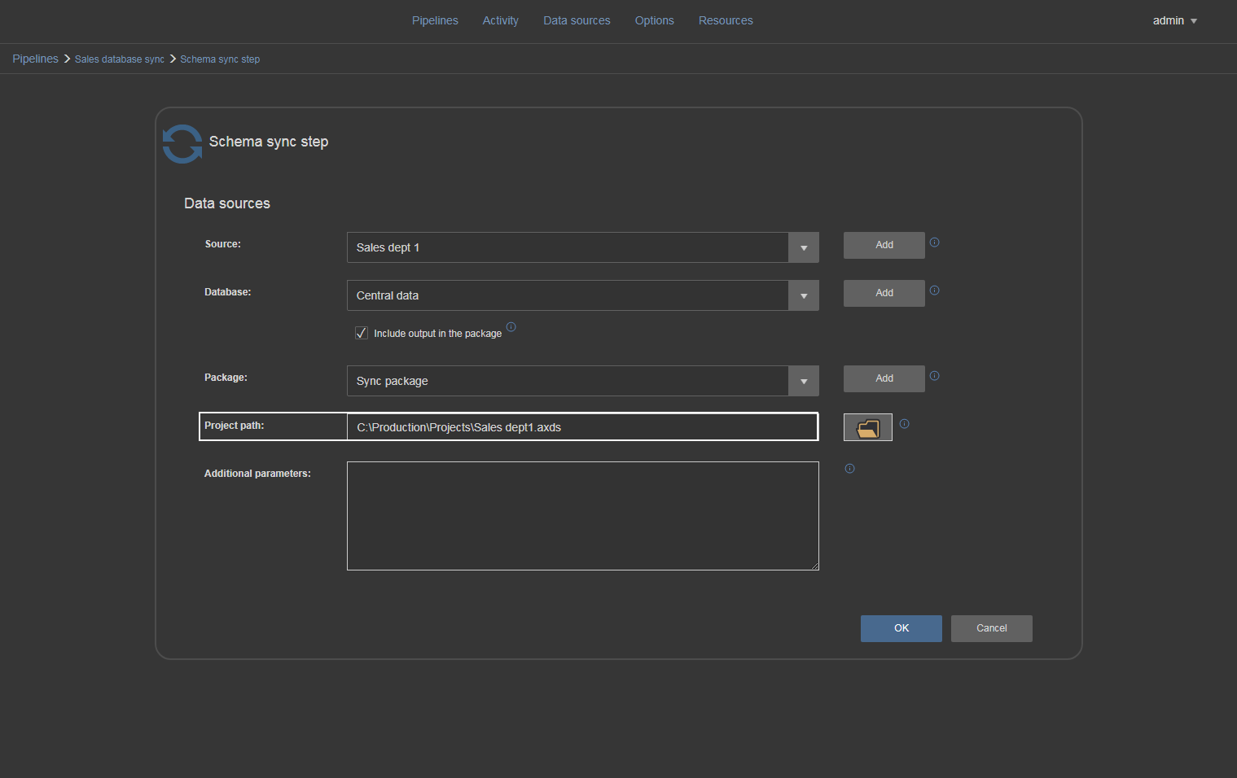
Task: Click info icon for Additional parameters
Action: click(x=849, y=469)
